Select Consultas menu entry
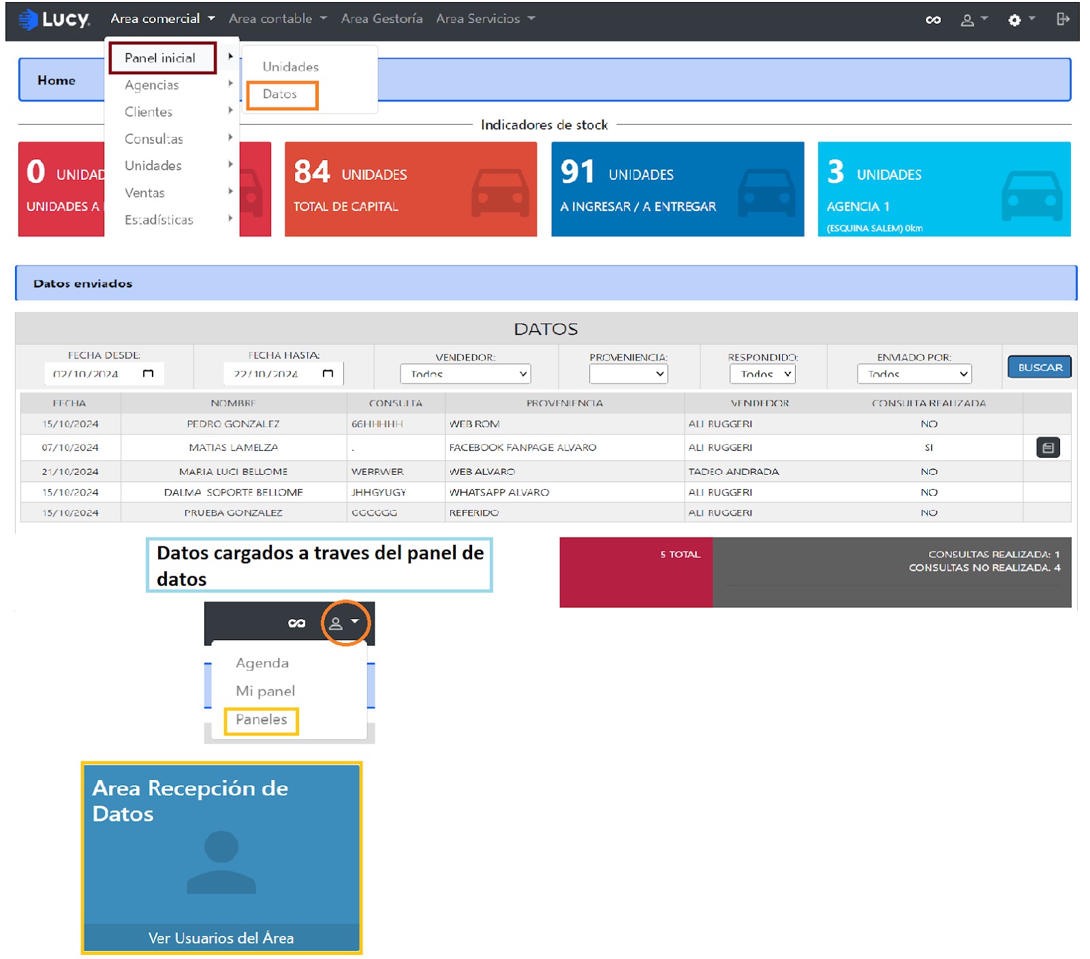Image resolution: width=1090 pixels, height=959 pixels. 154,139
